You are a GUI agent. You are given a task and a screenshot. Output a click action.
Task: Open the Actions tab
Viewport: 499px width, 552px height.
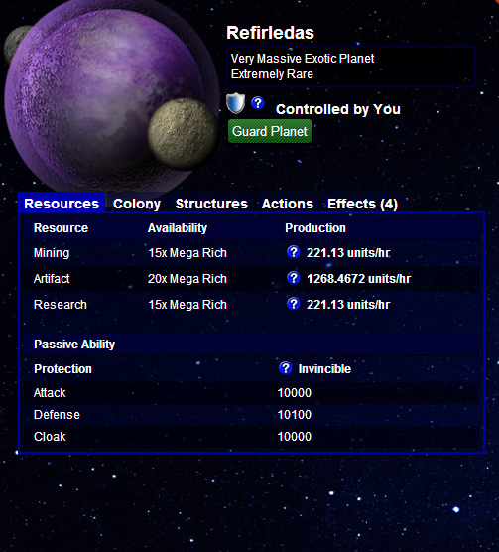click(x=288, y=204)
